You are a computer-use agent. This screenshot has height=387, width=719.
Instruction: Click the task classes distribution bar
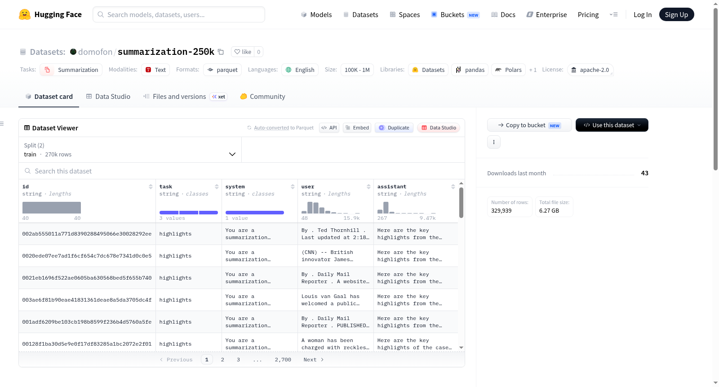[x=189, y=213]
